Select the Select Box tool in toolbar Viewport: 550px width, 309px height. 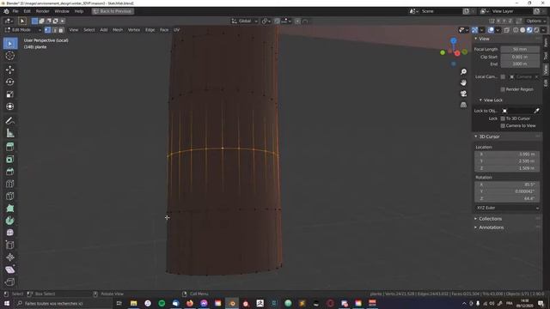[9, 44]
